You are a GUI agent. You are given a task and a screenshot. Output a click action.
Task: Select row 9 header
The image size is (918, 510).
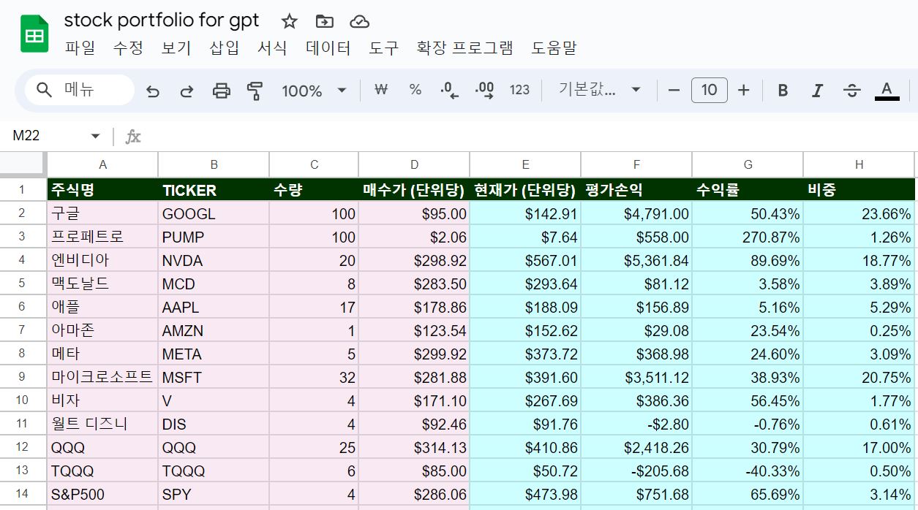point(22,377)
